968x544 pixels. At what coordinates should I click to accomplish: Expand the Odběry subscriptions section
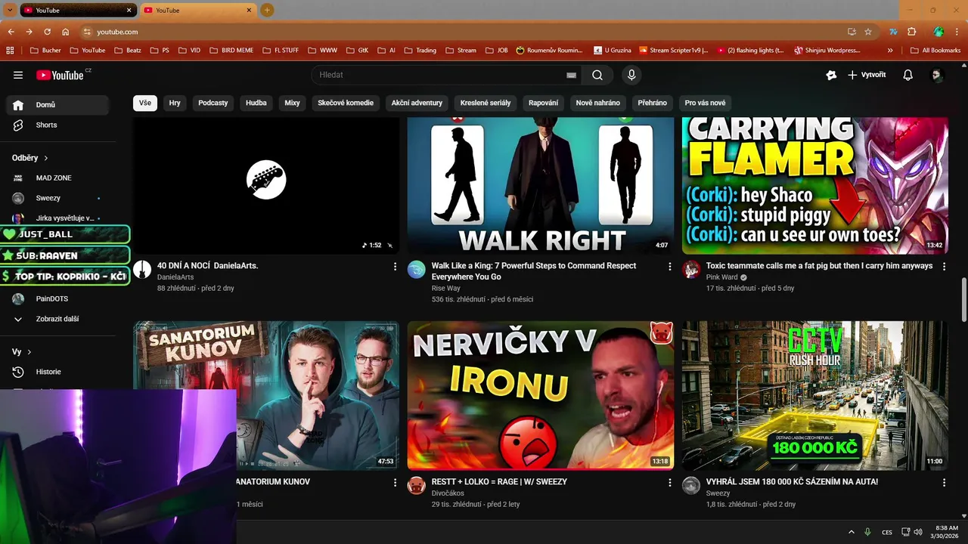30,158
